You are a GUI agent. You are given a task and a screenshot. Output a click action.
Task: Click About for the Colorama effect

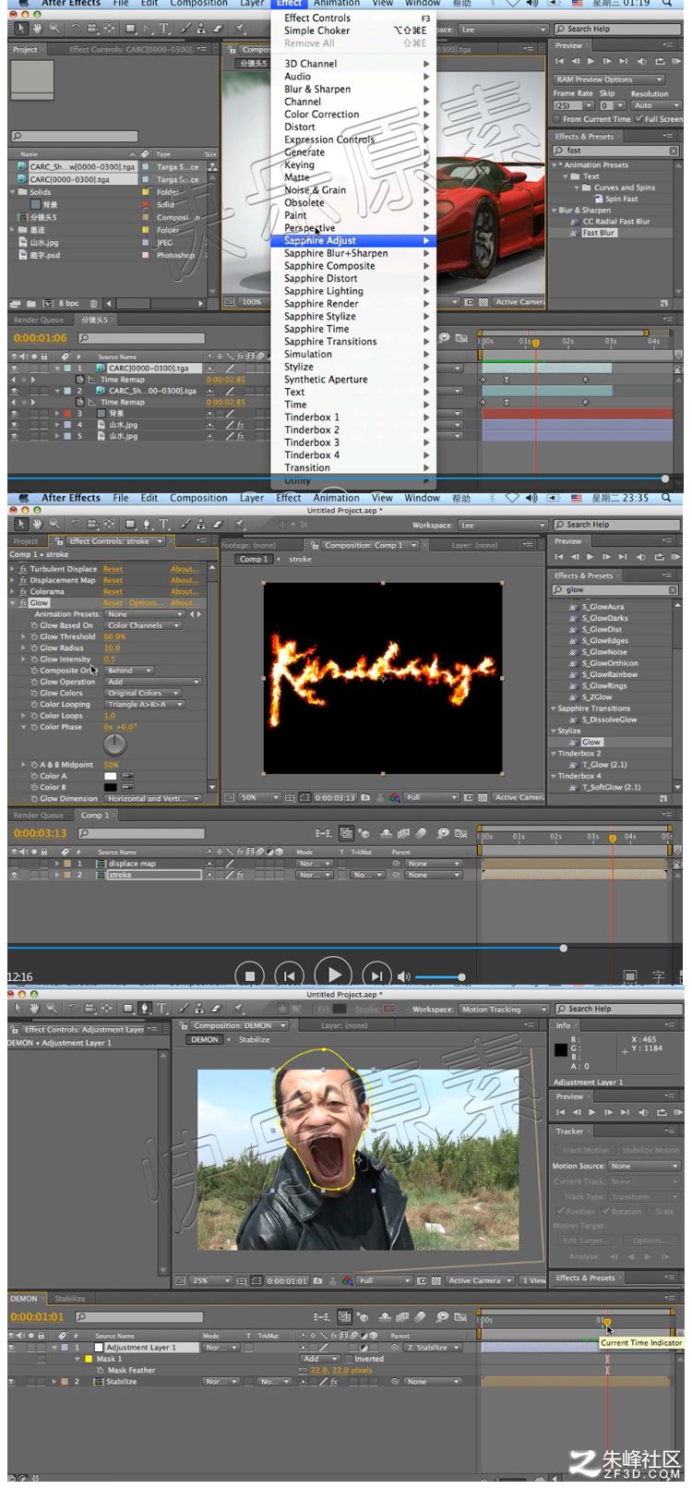[x=184, y=591]
